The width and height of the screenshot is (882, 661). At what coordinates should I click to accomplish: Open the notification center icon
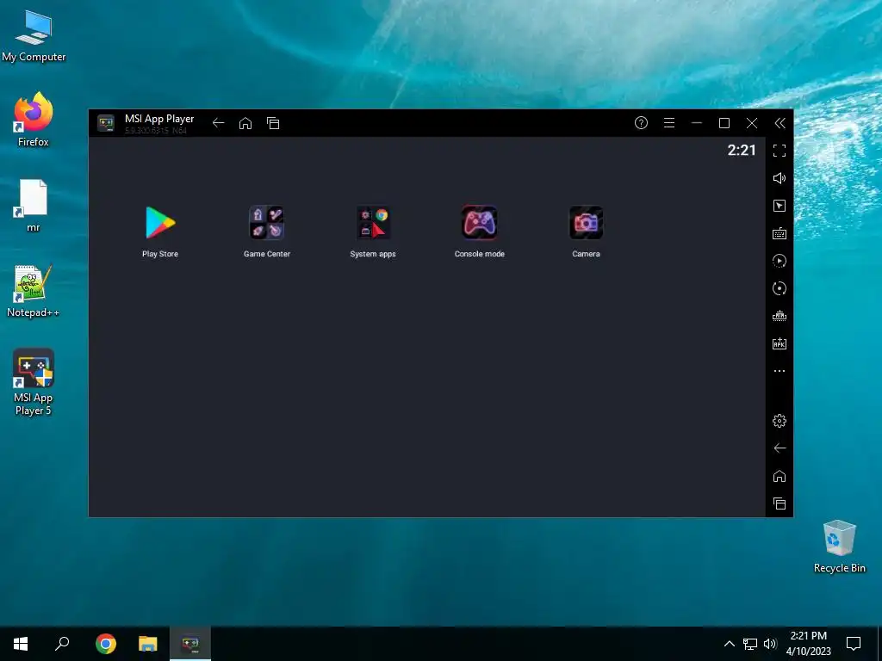(854, 644)
